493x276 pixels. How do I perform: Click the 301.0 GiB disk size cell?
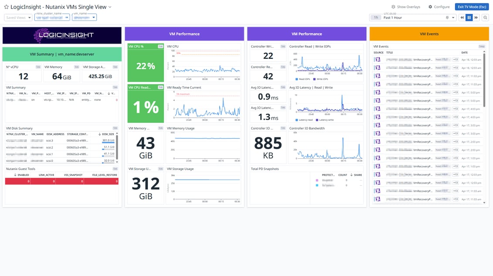(x=108, y=140)
